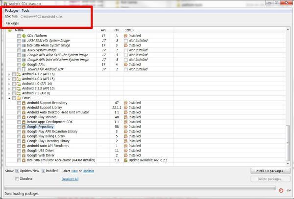Click the update available icon for HAXM installer

click(126, 160)
